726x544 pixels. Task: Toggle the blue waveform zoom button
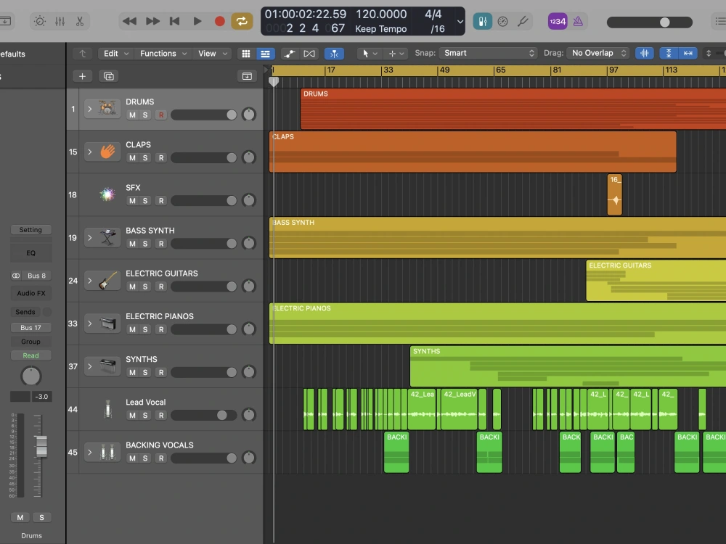pyautogui.click(x=644, y=53)
